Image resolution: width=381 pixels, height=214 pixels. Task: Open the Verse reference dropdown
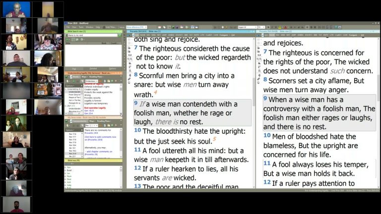(x=136, y=27)
